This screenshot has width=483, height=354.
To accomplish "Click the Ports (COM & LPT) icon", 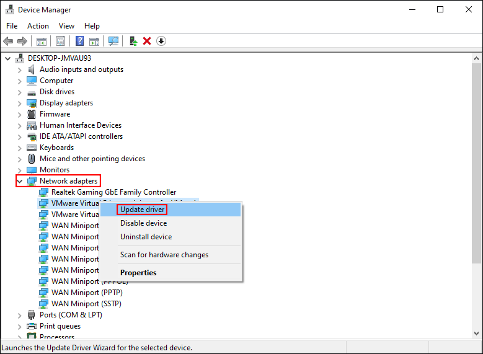I will [32, 315].
